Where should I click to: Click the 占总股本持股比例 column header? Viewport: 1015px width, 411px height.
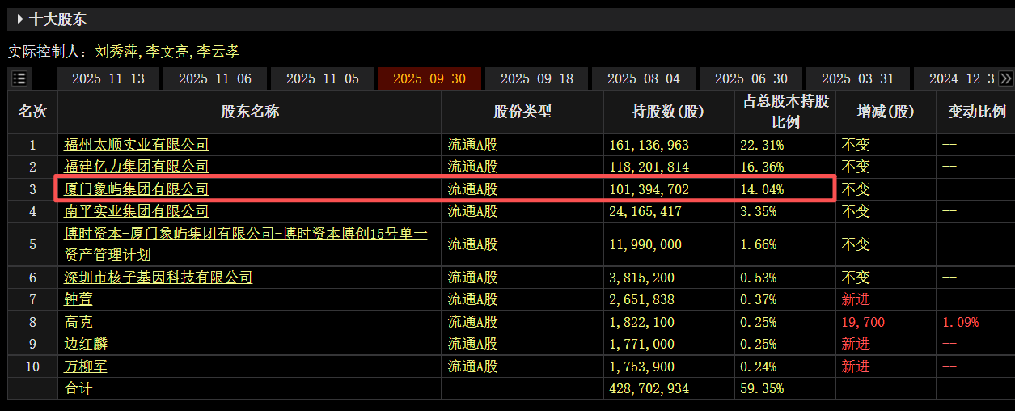[785, 112]
